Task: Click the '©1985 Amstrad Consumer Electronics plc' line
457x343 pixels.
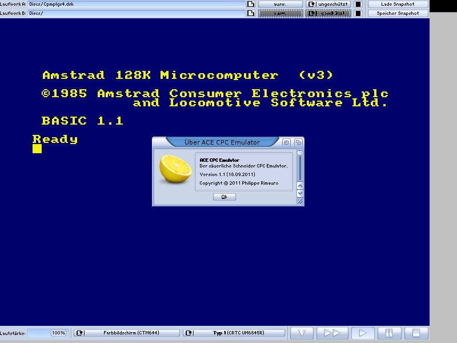Action: tap(215, 93)
